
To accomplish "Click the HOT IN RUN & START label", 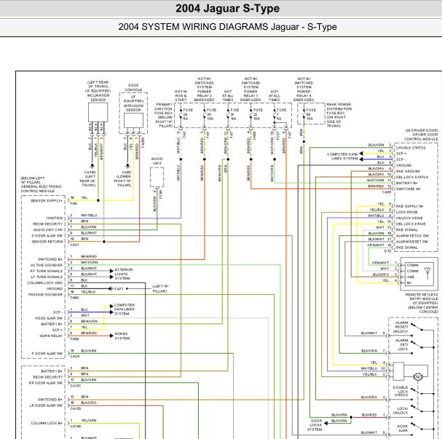I will pos(181,95).
